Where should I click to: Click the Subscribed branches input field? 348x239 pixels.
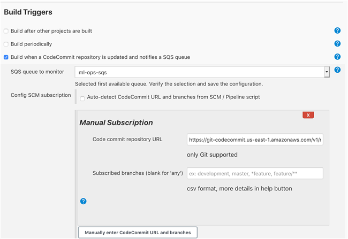click(255, 173)
